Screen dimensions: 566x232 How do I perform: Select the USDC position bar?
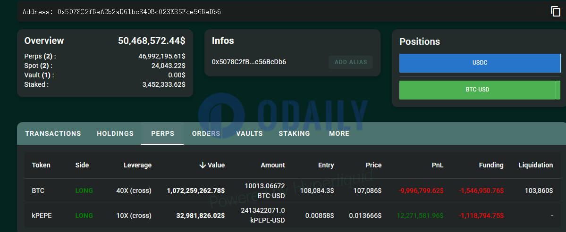pyautogui.click(x=480, y=63)
